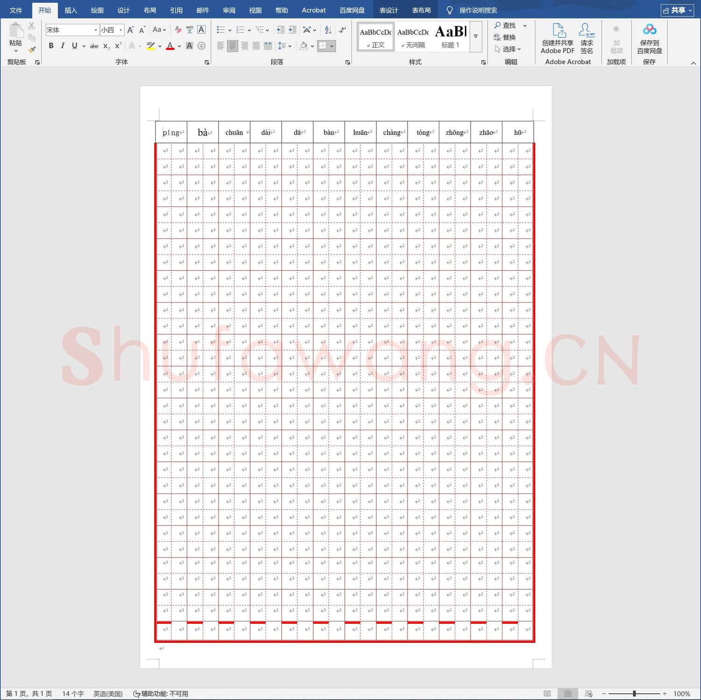Open font settings dialog launcher
Screen dimensions: 701x700
click(x=207, y=62)
